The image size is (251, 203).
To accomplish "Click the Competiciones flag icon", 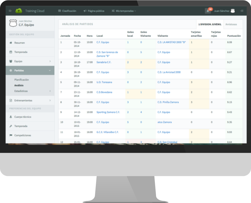I will point(11,135).
